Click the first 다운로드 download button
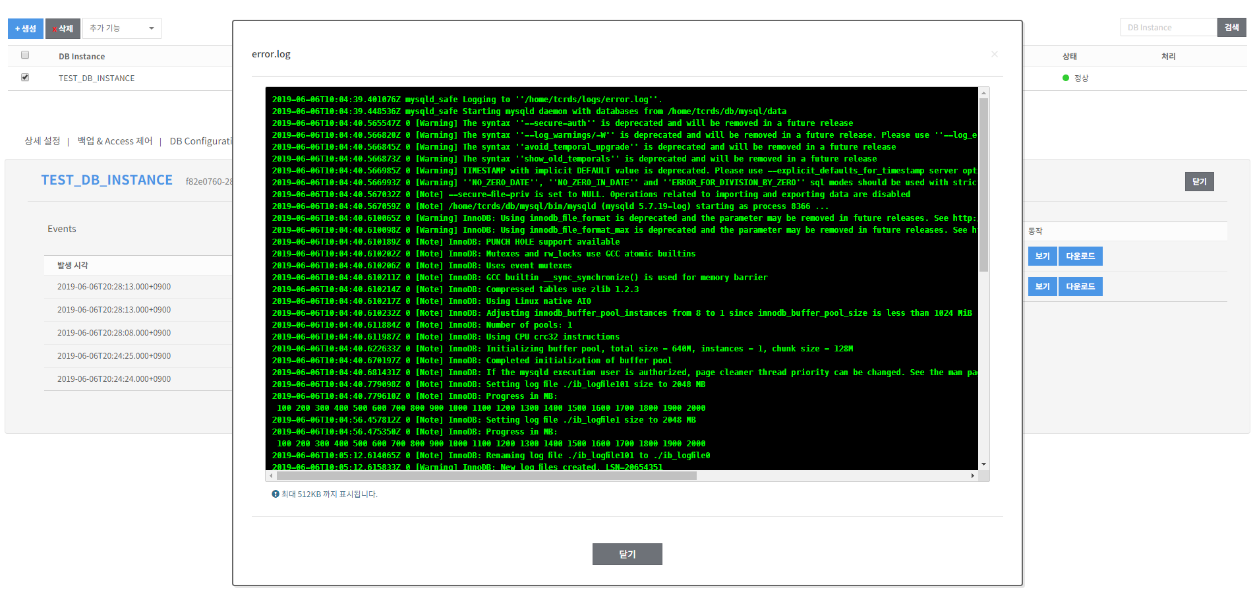Screen dimensions: 1255x598 (x=1080, y=256)
